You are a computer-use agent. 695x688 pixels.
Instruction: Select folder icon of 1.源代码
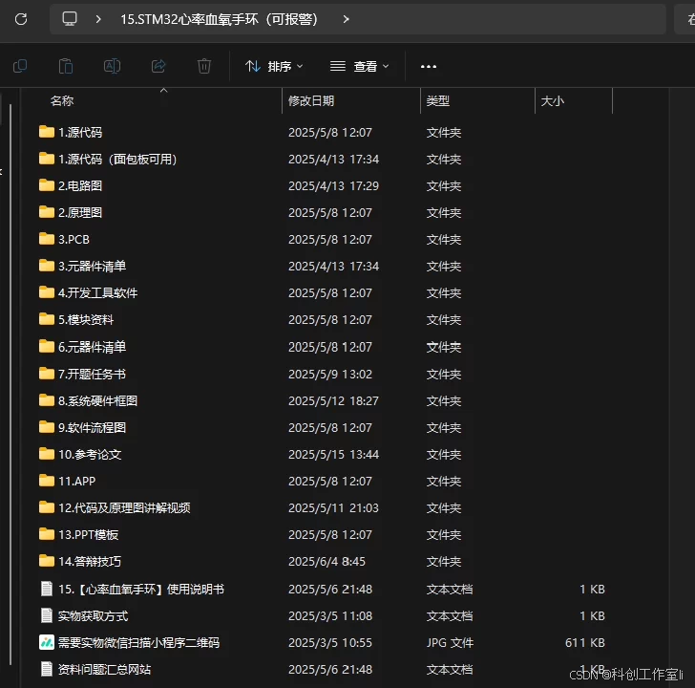(x=47, y=132)
